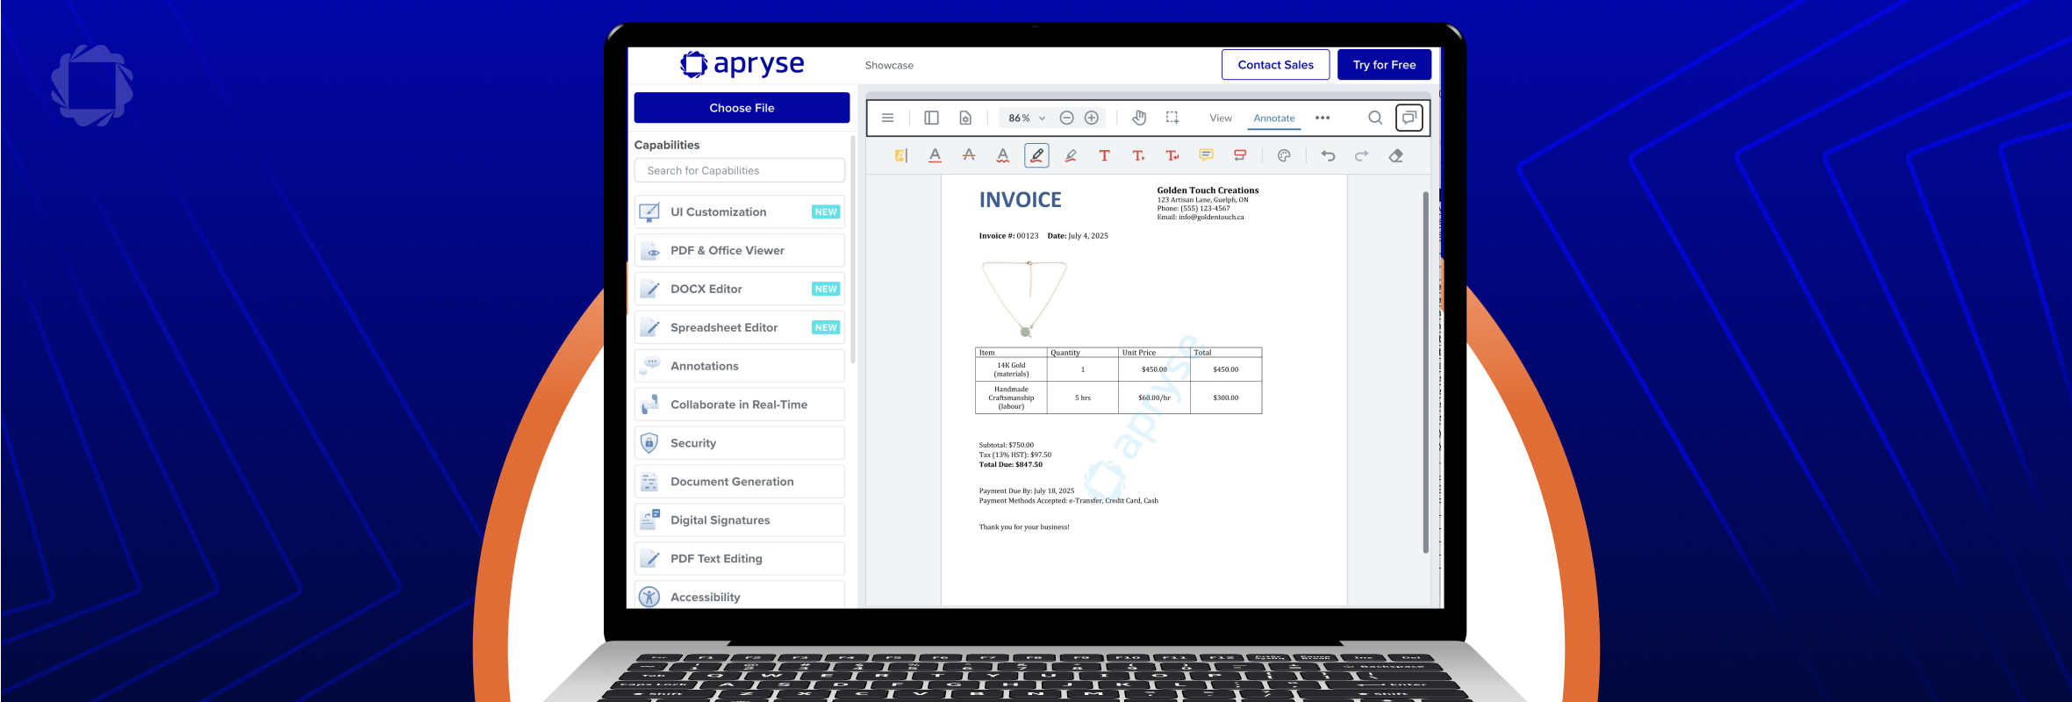Click the Choose File button
2072x702 pixels.
click(x=742, y=108)
